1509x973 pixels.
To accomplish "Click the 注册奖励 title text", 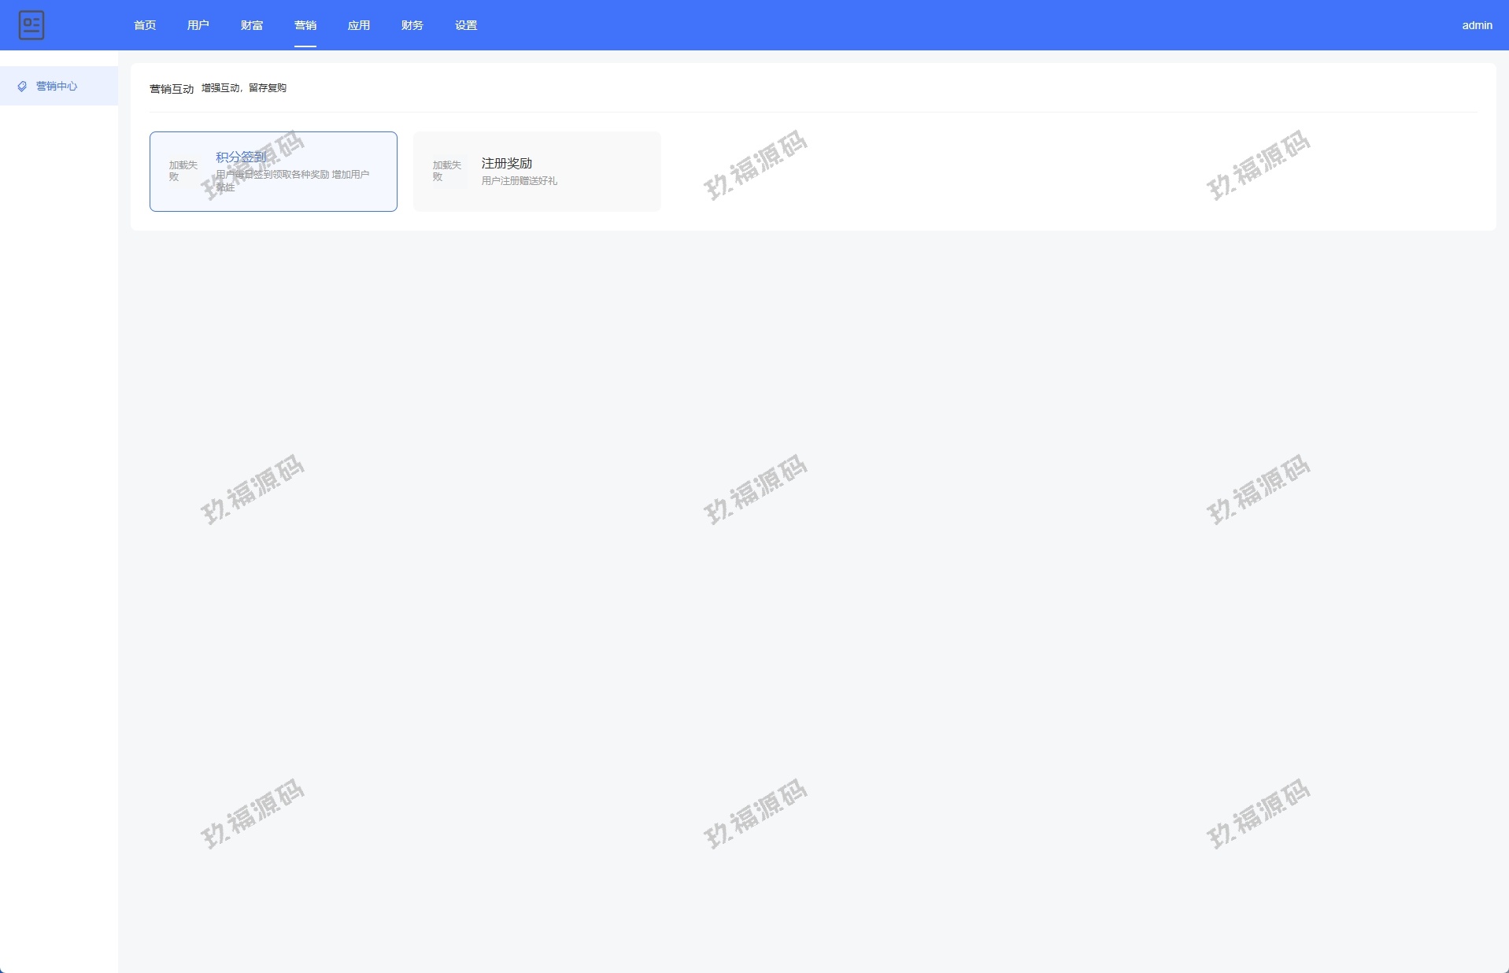I will pyautogui.click(x=507, y=163).
